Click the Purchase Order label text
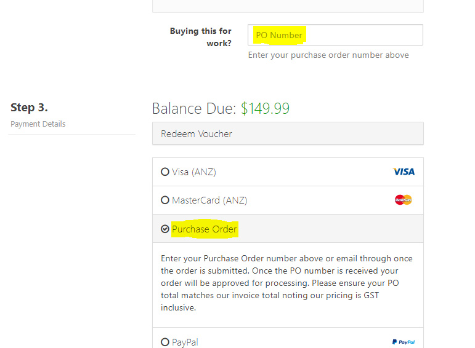This screenshot has height=348, width=475. tap(204, 229)
